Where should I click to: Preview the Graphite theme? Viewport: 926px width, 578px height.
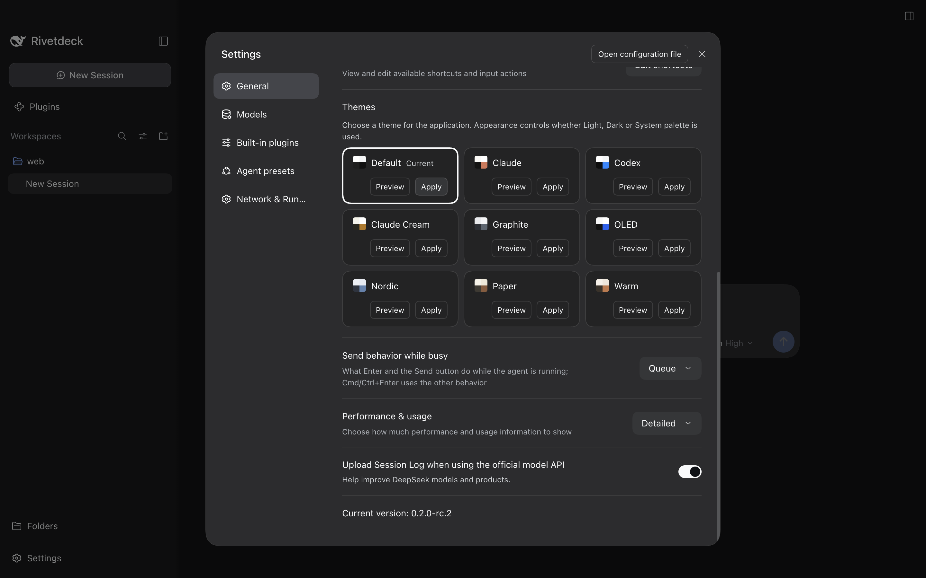tap(511, 249)
